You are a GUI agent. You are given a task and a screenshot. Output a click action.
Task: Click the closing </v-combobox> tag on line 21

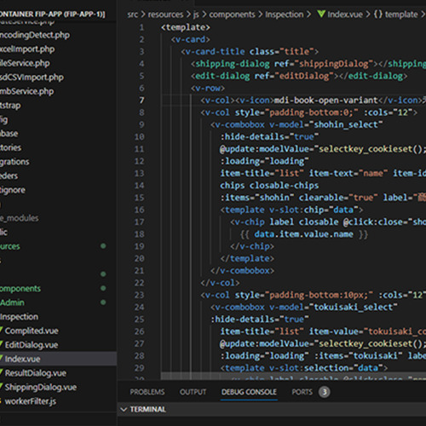(242, 271)
